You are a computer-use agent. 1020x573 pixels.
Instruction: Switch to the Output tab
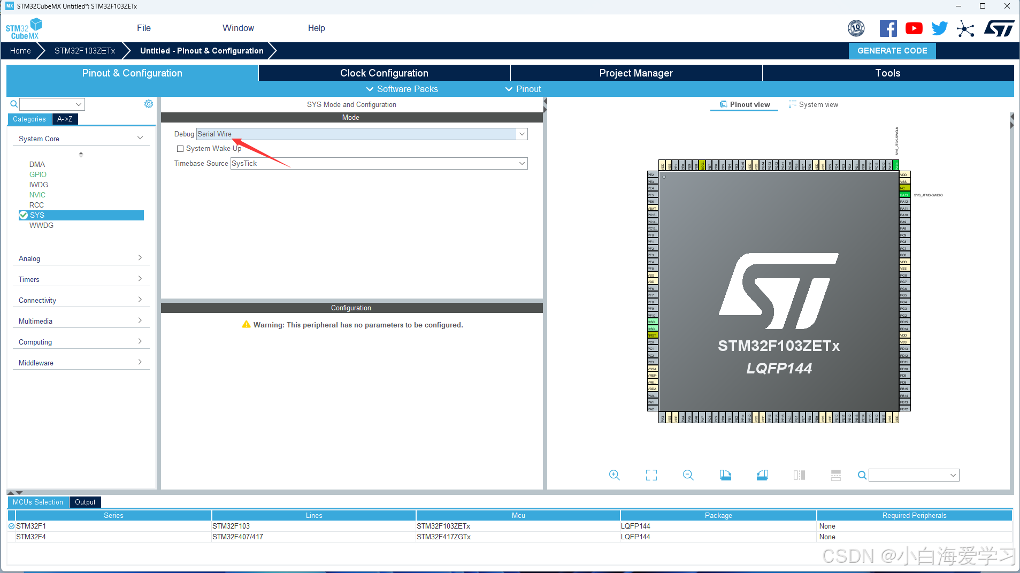(85, 502)
